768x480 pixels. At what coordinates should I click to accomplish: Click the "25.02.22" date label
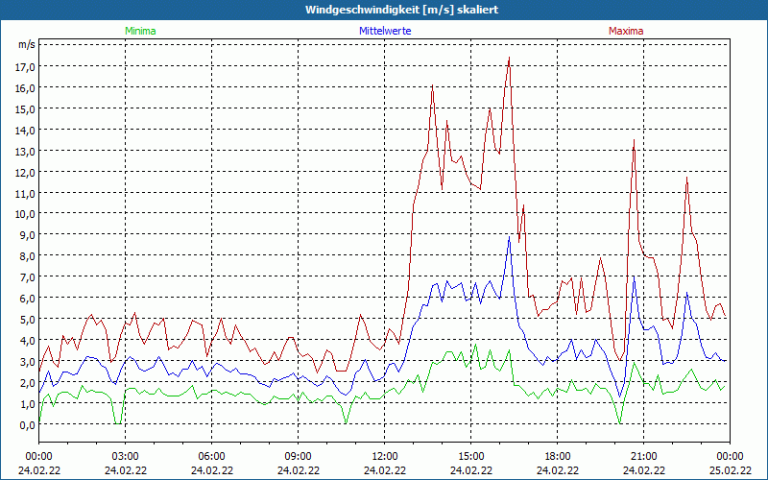[731, 470]
